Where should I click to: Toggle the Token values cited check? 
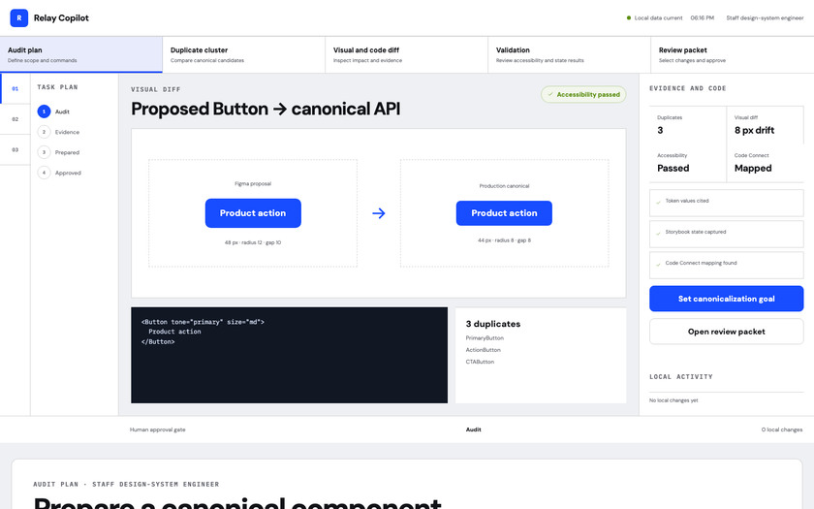[x=726, y=203]
